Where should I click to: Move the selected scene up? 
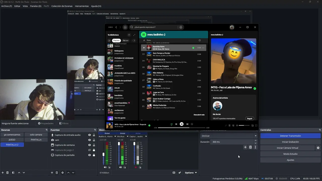(x=19, y=173)
